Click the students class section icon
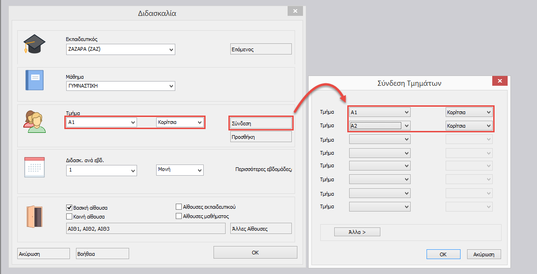 tap(34, 122)
